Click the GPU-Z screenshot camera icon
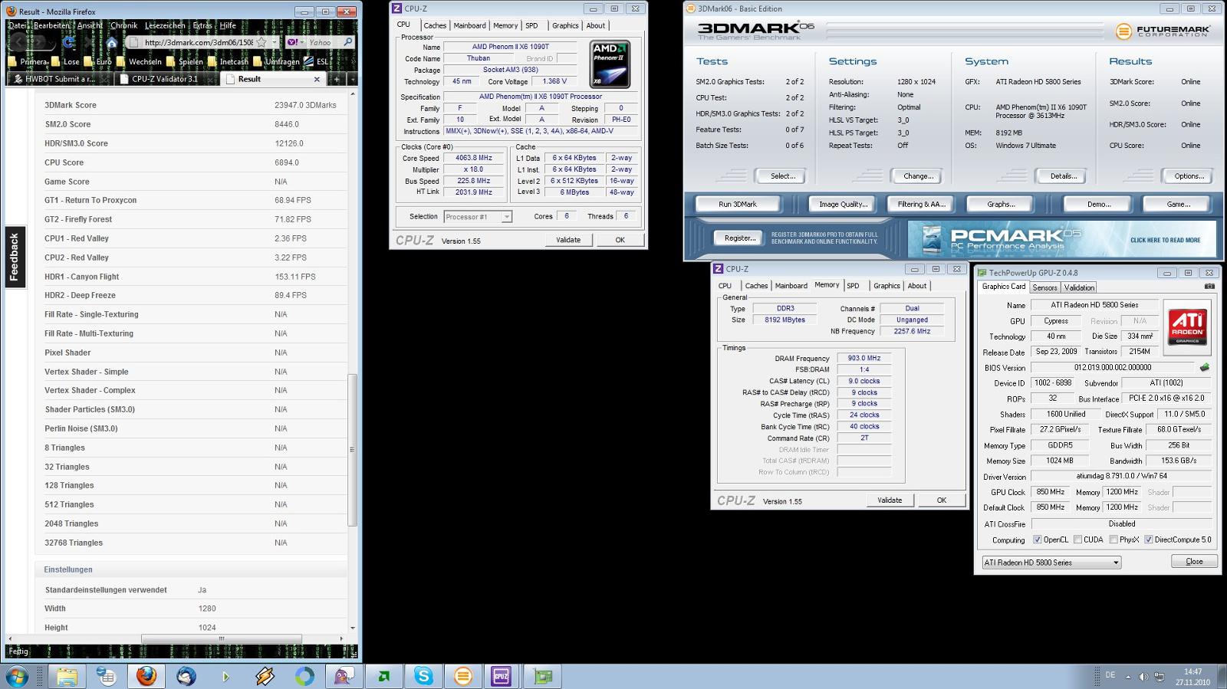Image resolution: width=1227 pixels, height=689 pixels. 1209,287
